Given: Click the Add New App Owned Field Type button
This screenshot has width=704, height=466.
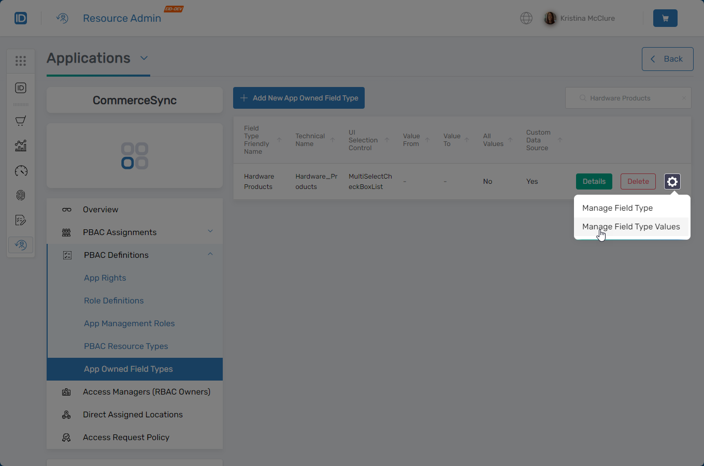Looking at the screenshot, I should pyautogui.click(x=298, y=97).
